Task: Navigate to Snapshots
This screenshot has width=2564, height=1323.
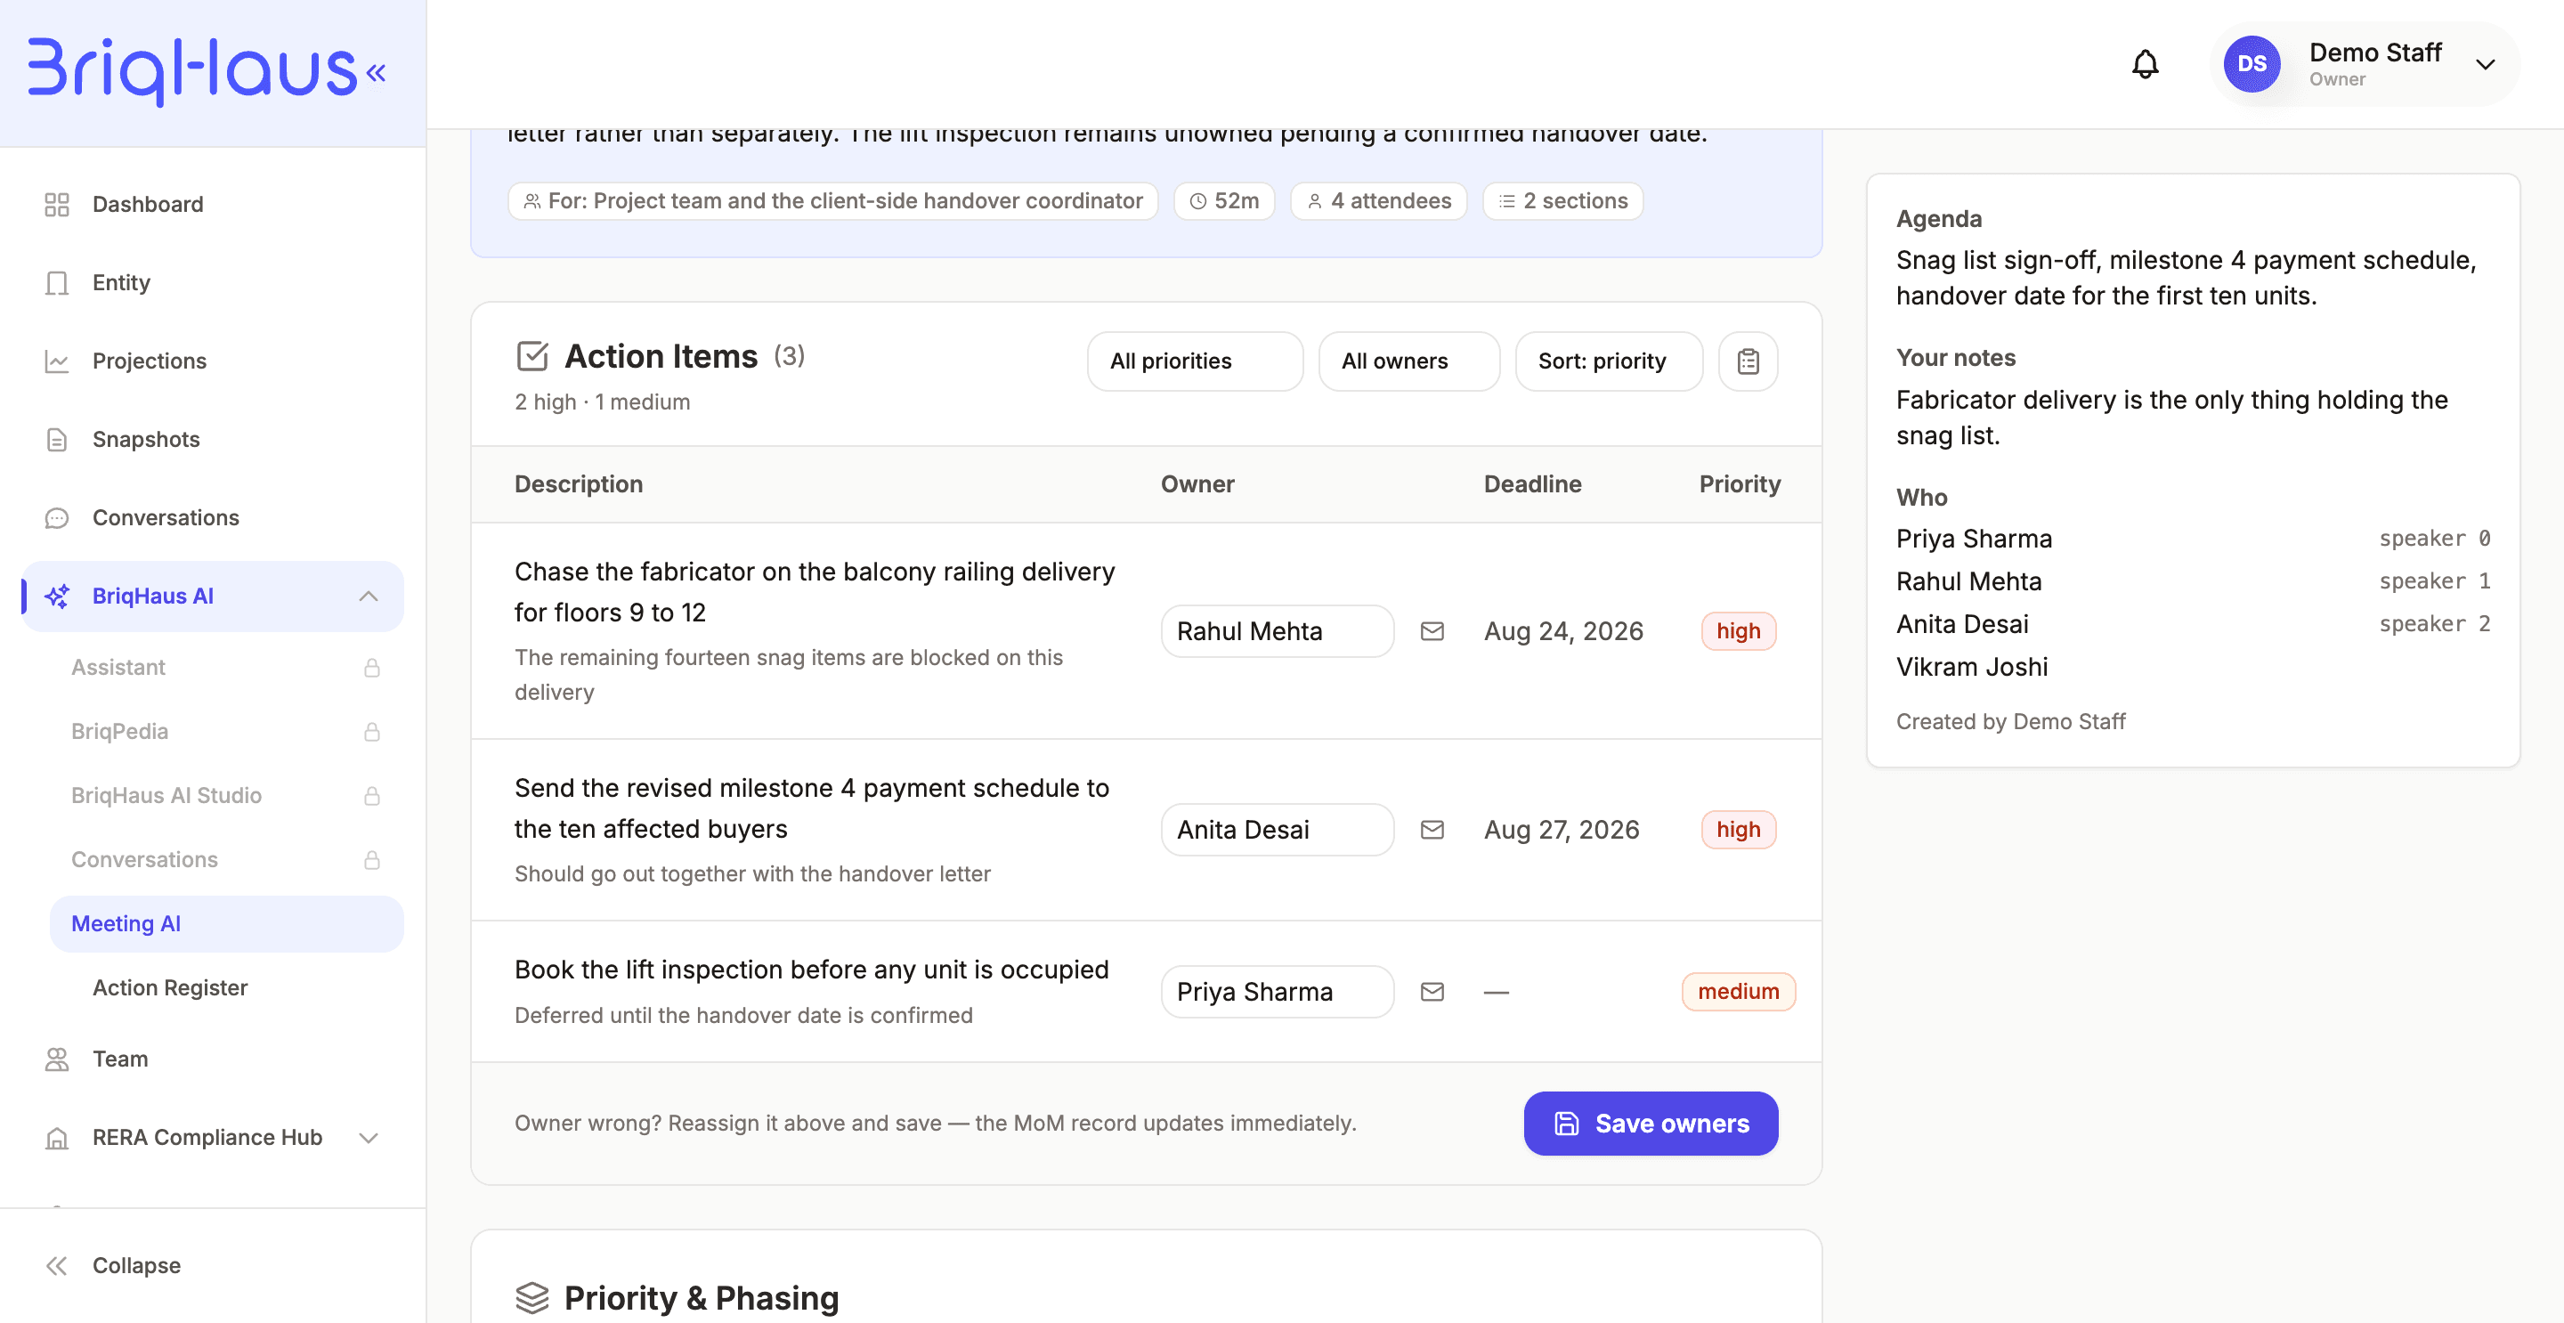Action: 212,439
